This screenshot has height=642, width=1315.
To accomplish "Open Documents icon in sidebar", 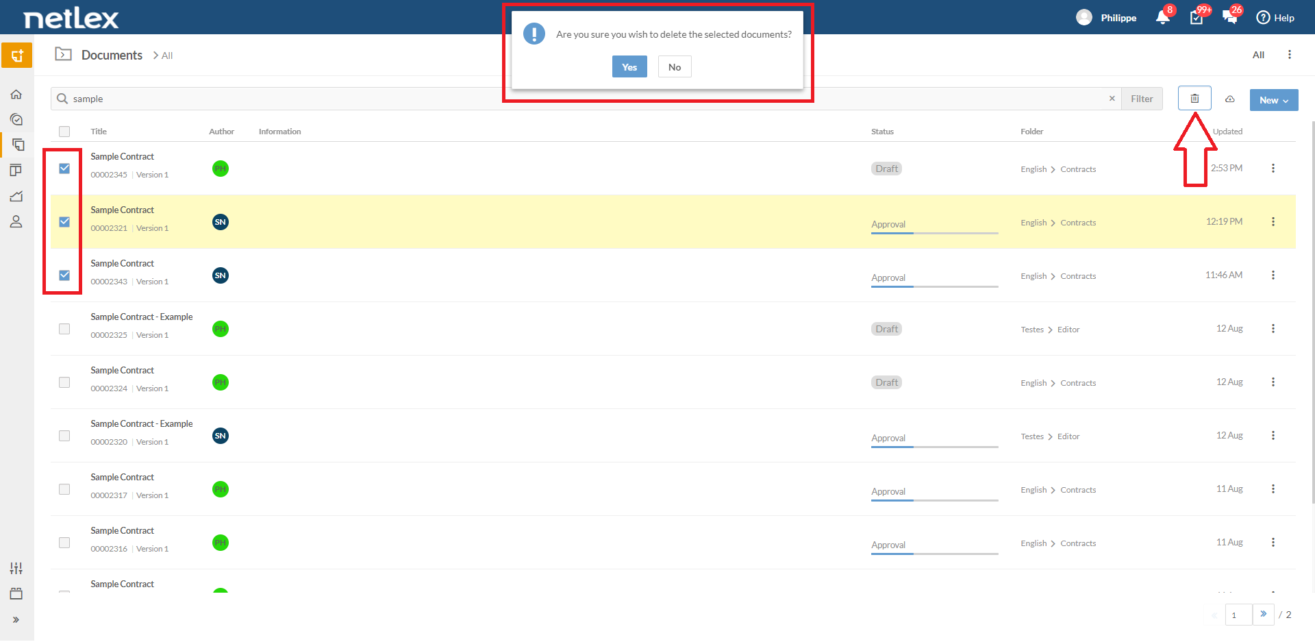I will tap(18, 145).
